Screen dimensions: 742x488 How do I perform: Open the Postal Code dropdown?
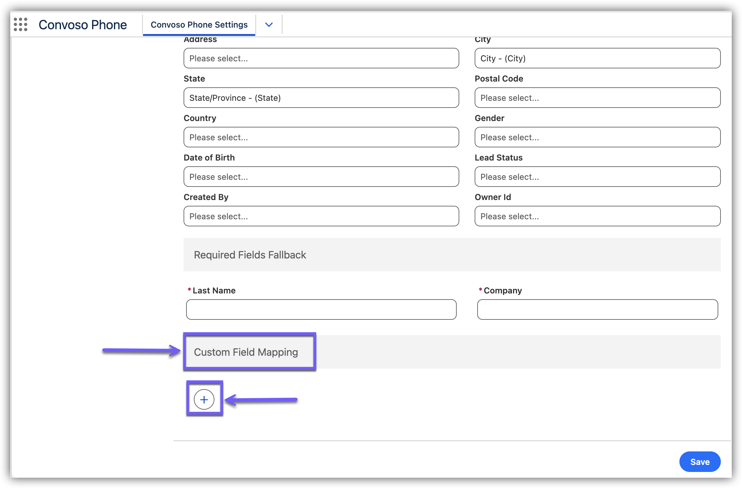pos(597,98)
